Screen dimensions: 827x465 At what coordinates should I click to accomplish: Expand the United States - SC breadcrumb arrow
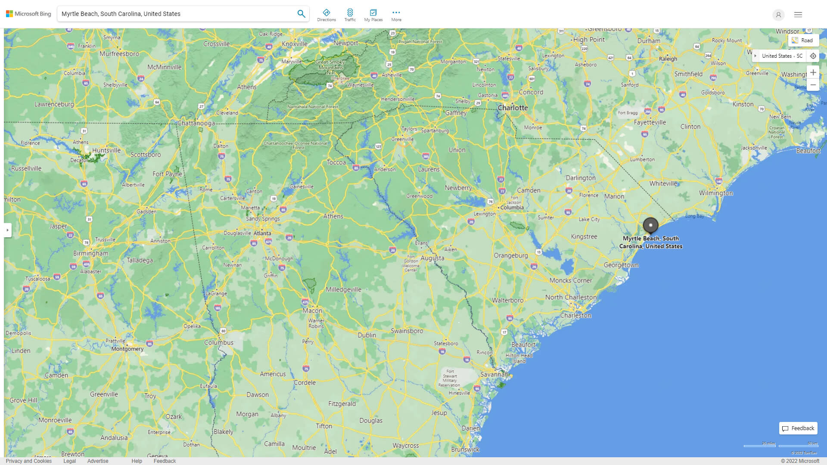tap(756, 56)
